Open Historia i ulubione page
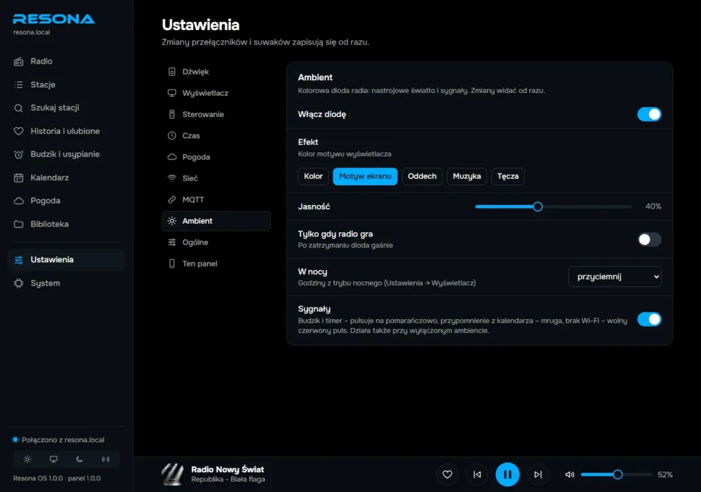This screenshot has height=492, width=701. coord(66,131)
